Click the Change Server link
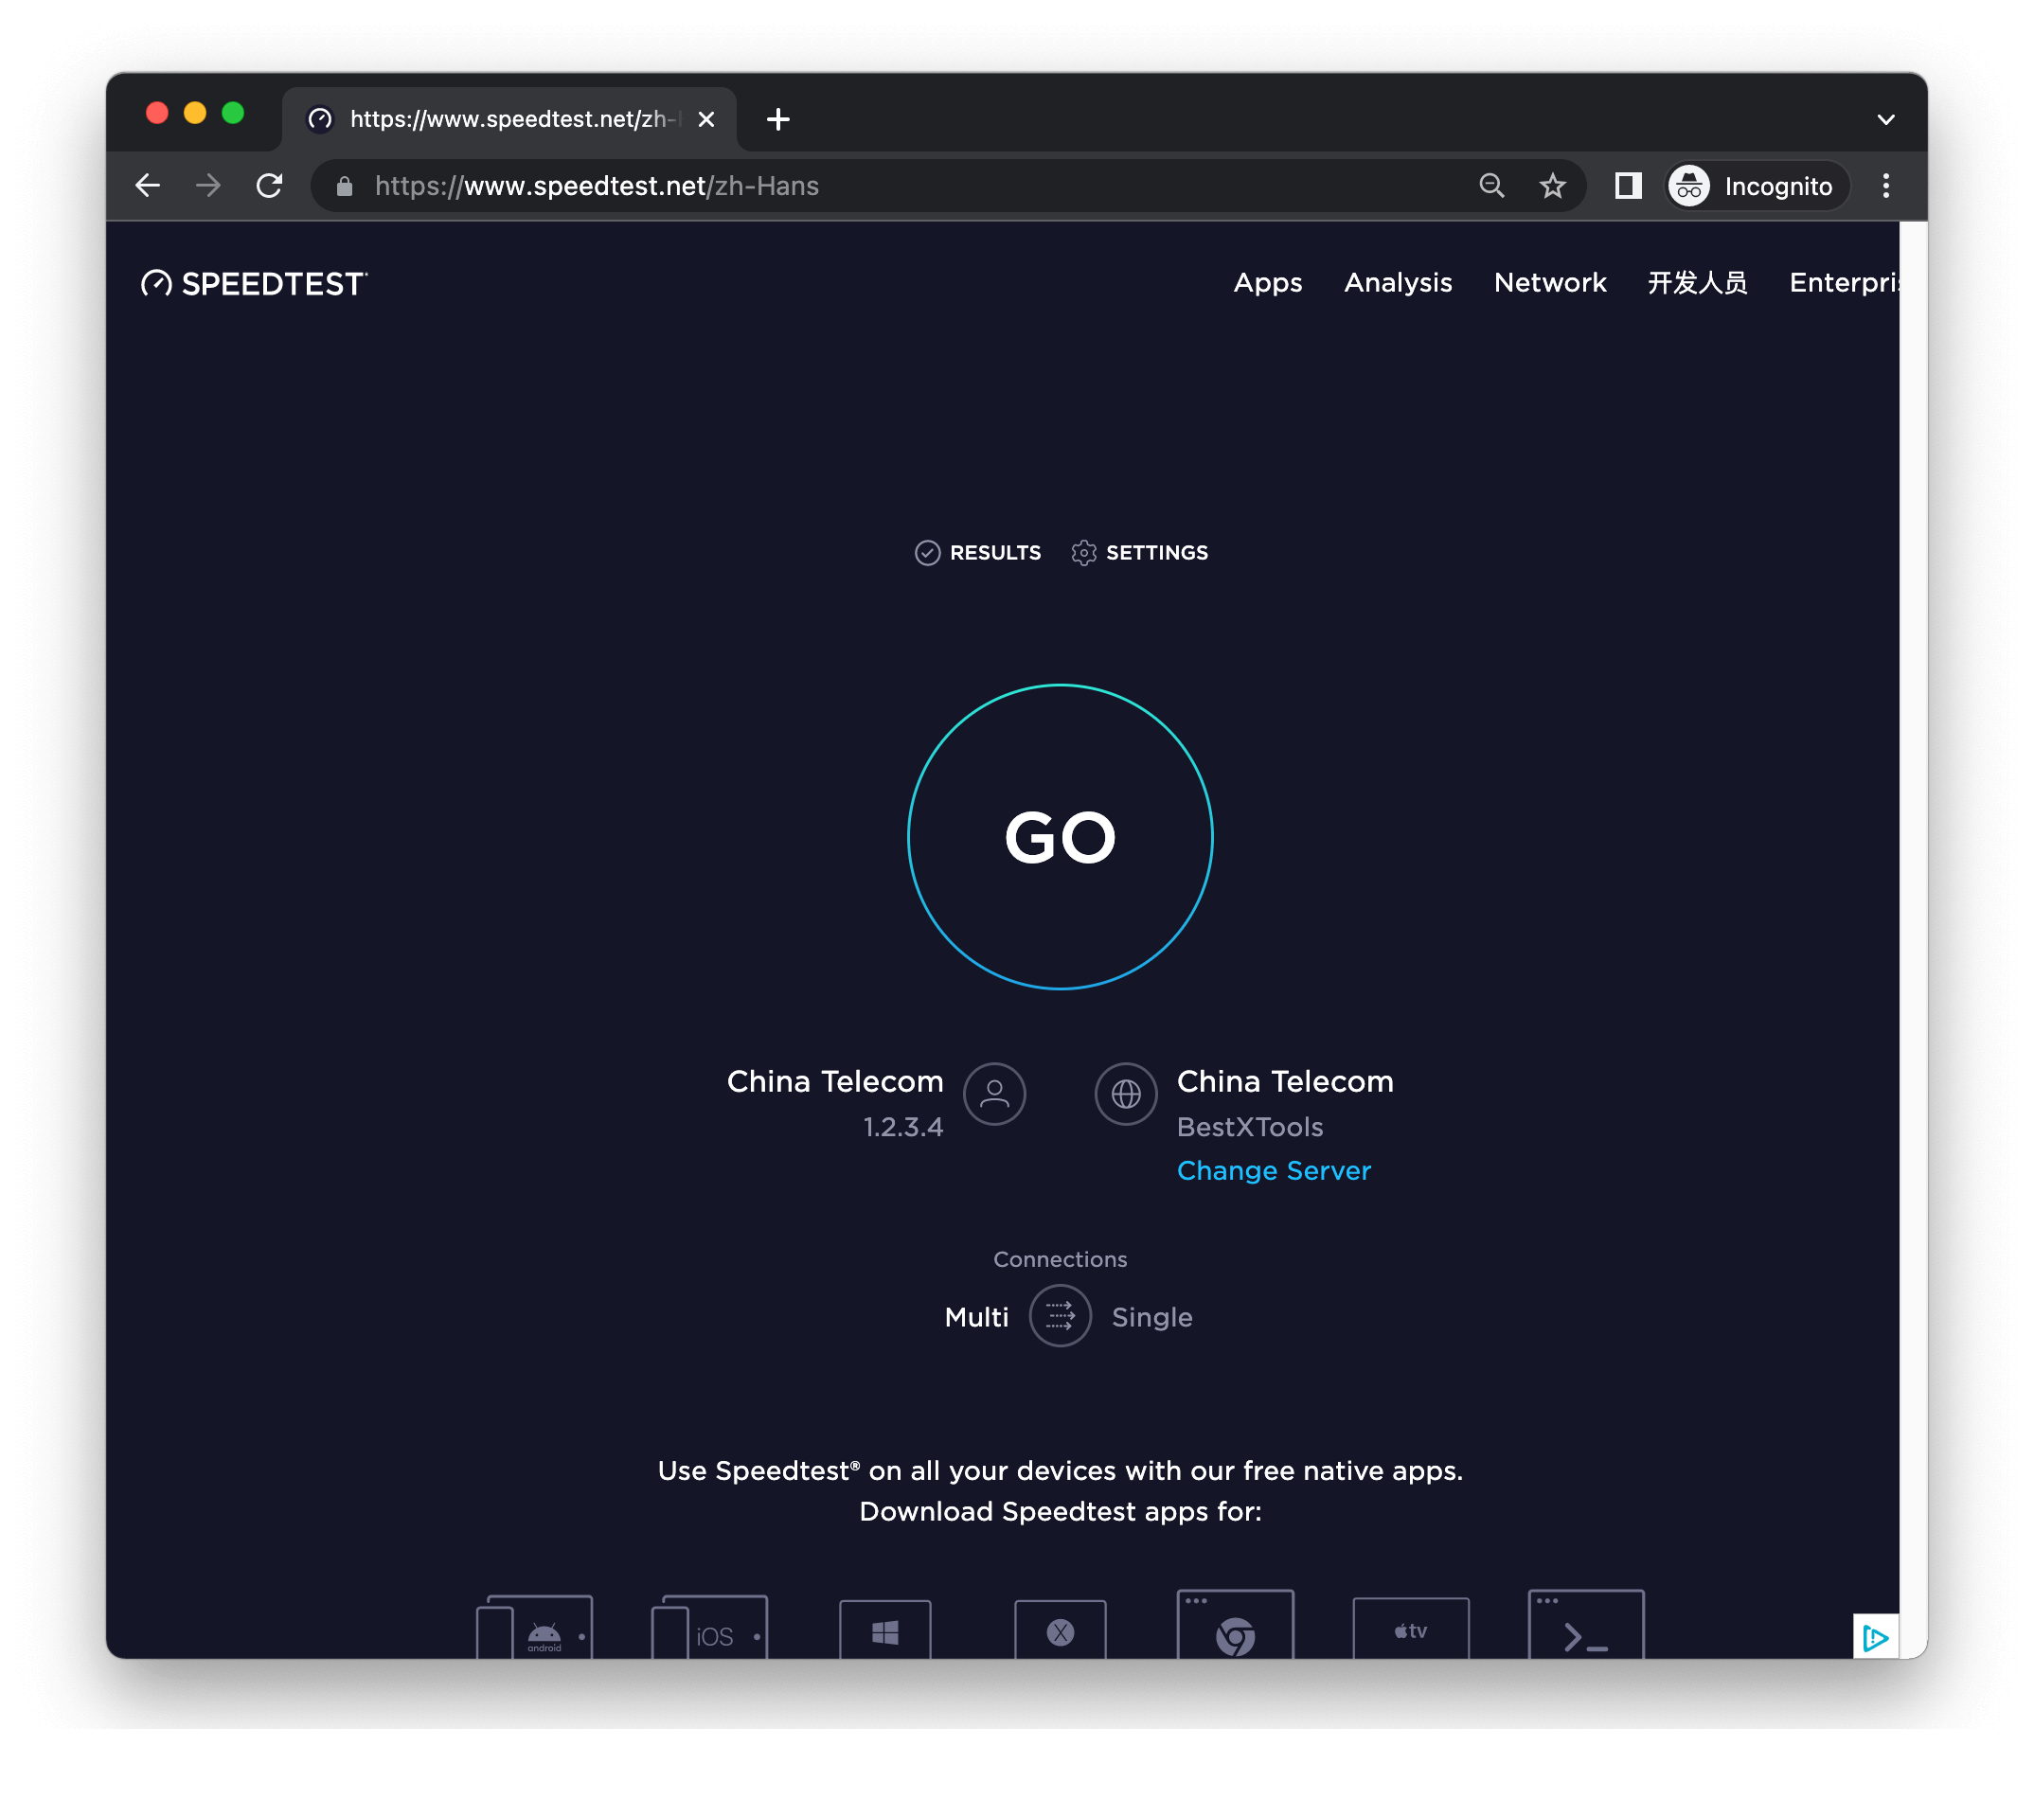The image size is (2034, 1799). click(1273, 1170)
